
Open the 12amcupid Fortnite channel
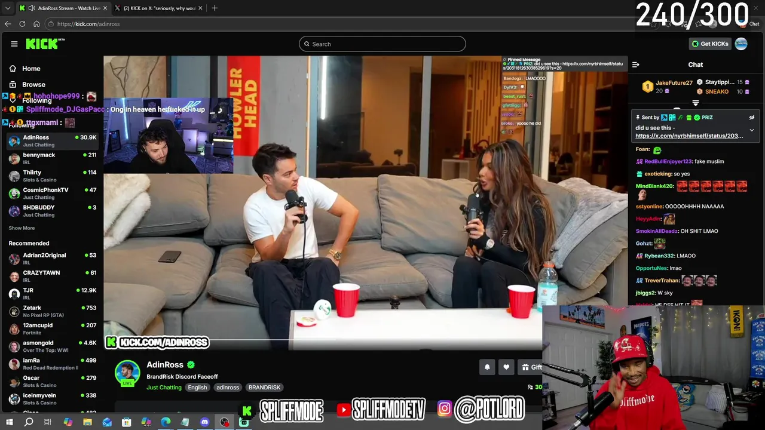click(x=52, y=328)
